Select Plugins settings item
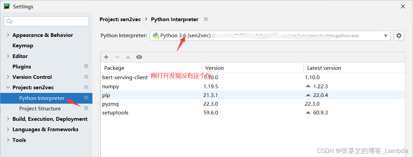This screenshot has width=413, height=157. pos(22,66)
